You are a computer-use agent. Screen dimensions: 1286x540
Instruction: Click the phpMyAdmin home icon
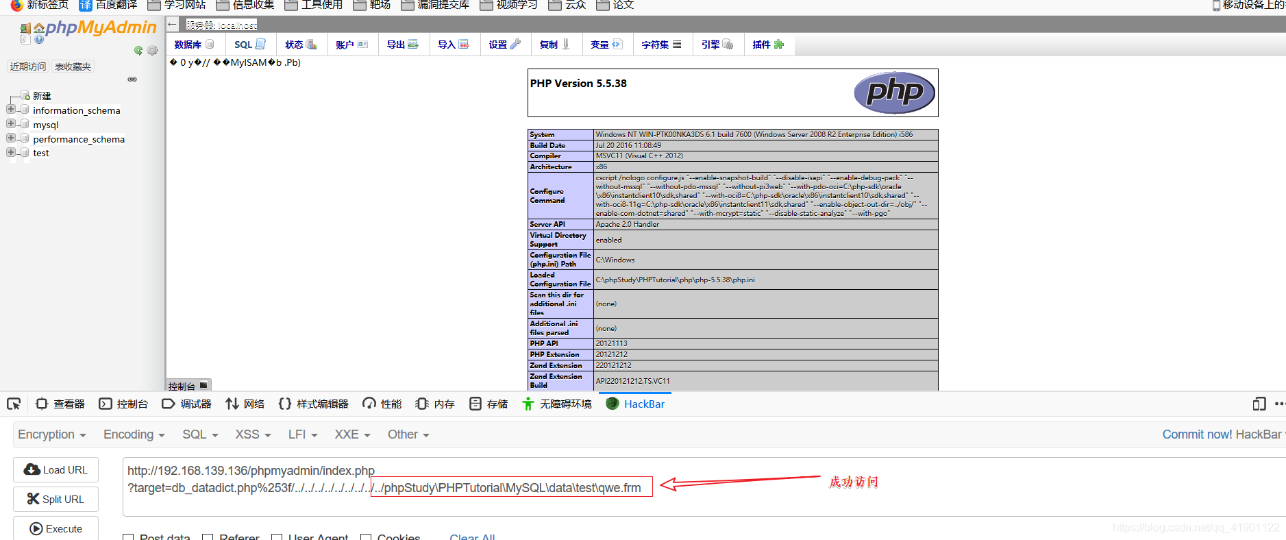click(39, 28)
